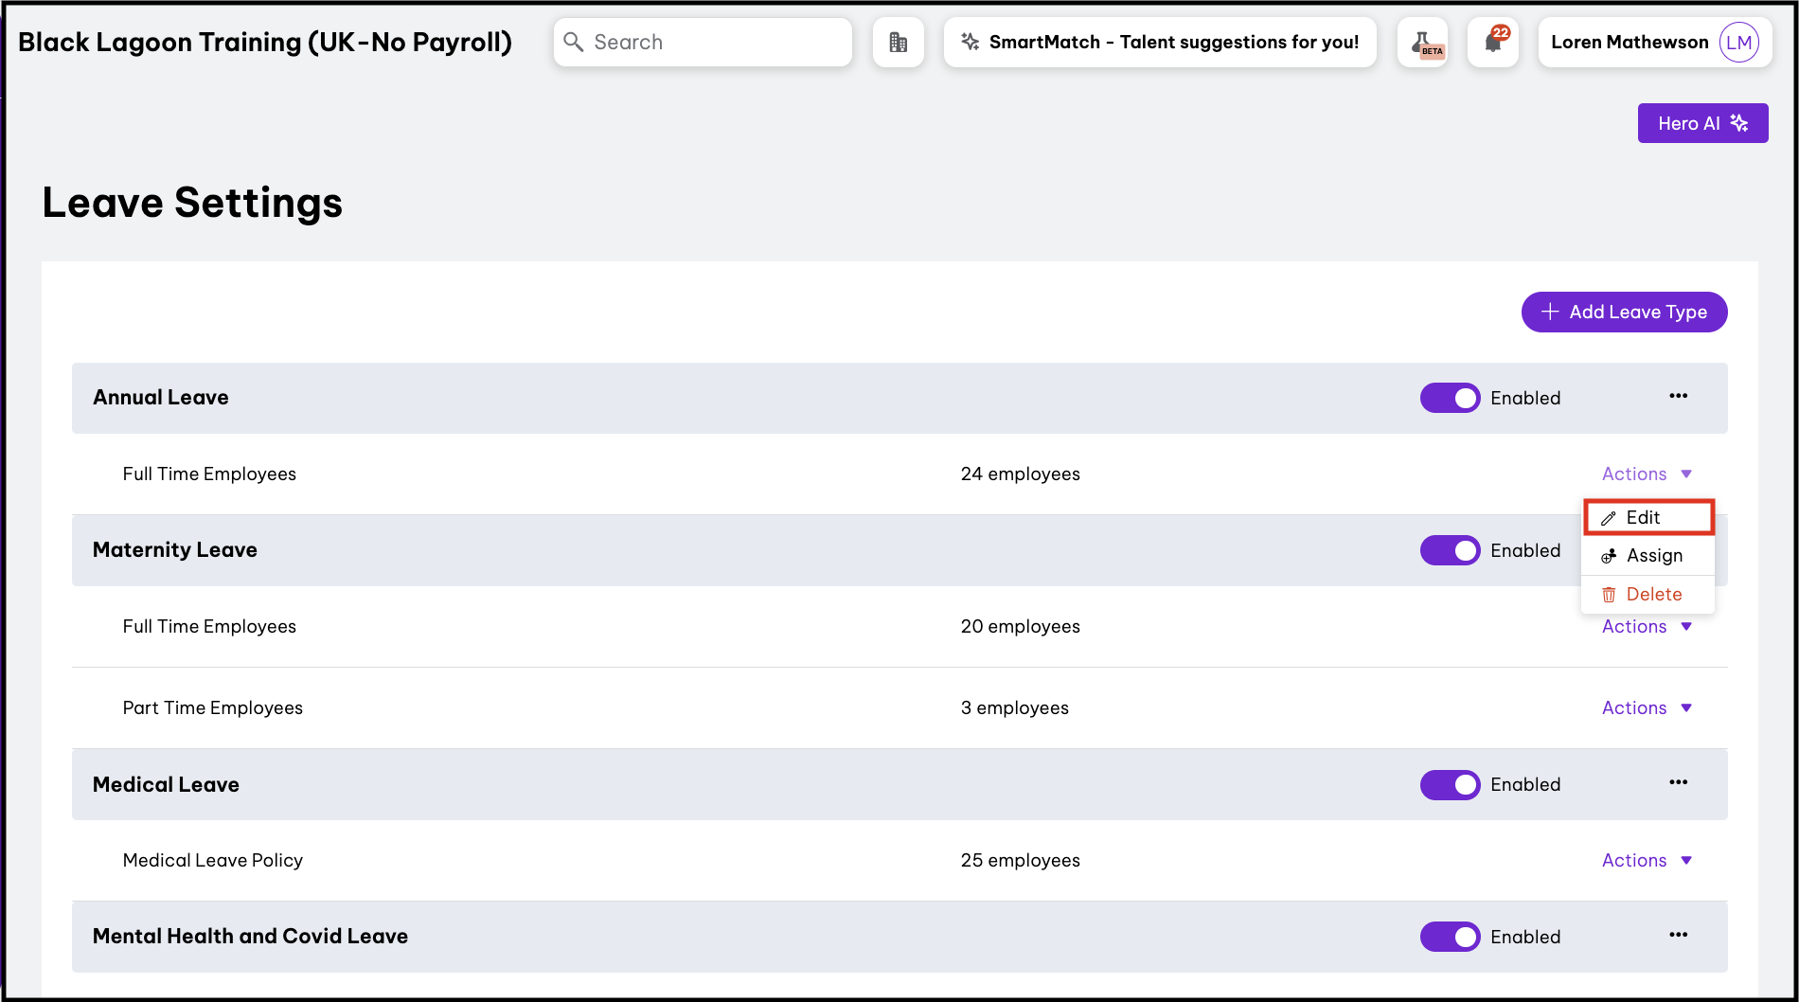Screen dimensions: 1799x1002
Task: Open the notifications bell with 22 badge
Action: 1493,43
